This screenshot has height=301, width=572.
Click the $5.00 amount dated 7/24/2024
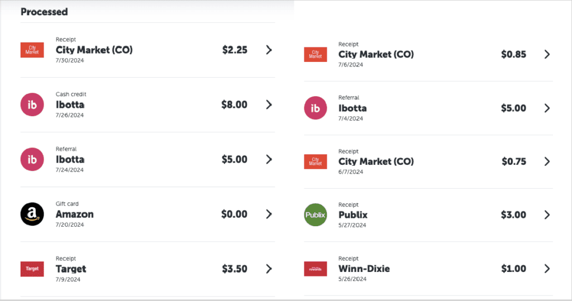pos(235,159)
